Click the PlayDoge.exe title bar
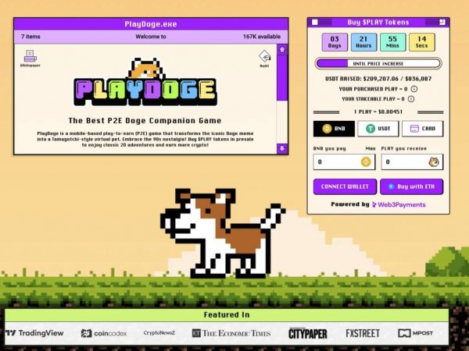Screen dimensions: 469x351 (151, 24)
